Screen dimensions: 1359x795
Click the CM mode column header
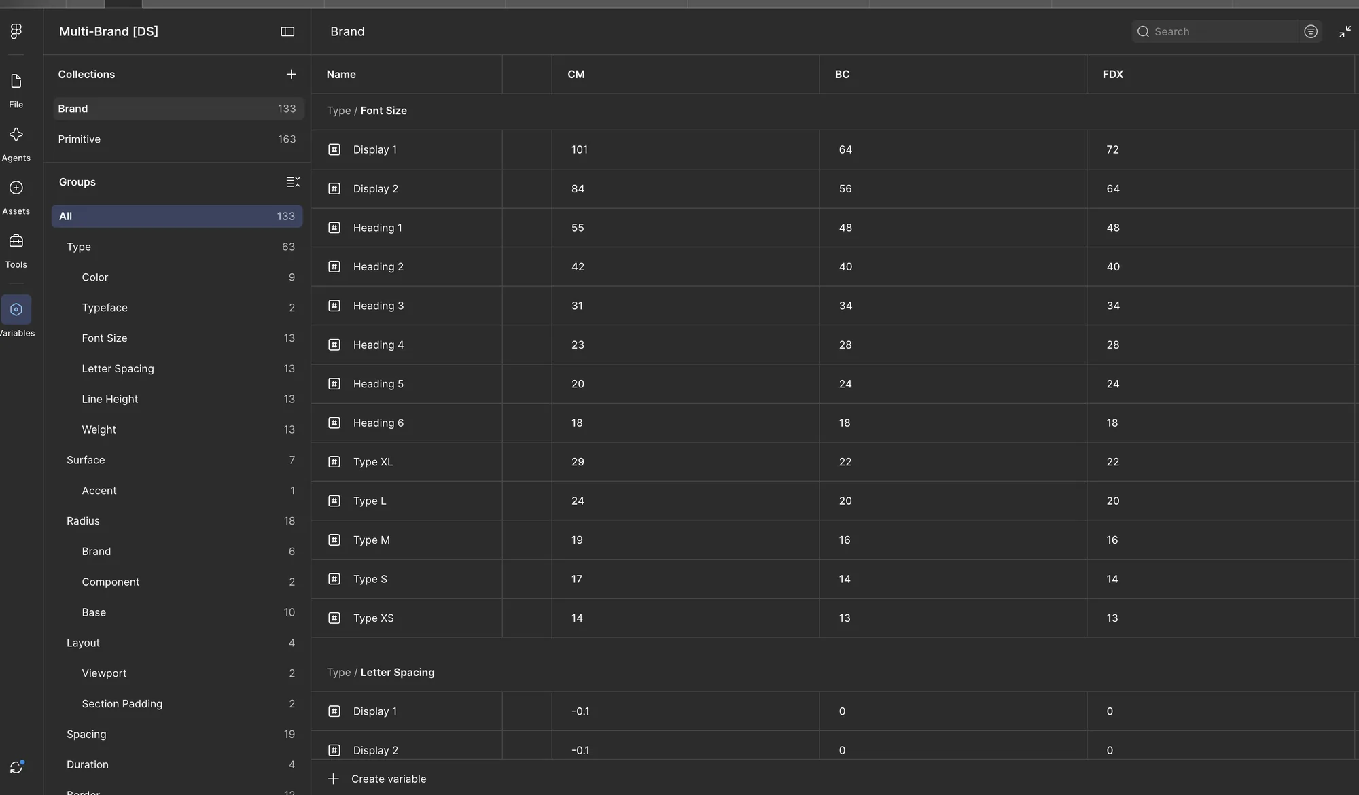[x=686, y=74]
